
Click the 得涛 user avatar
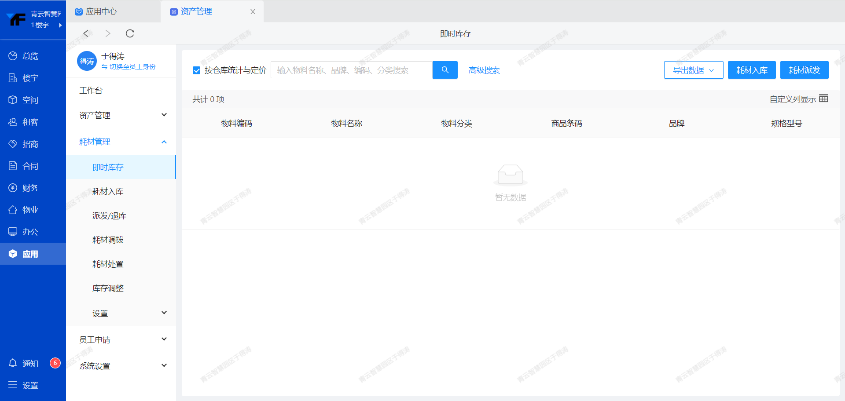coord(87,61)
